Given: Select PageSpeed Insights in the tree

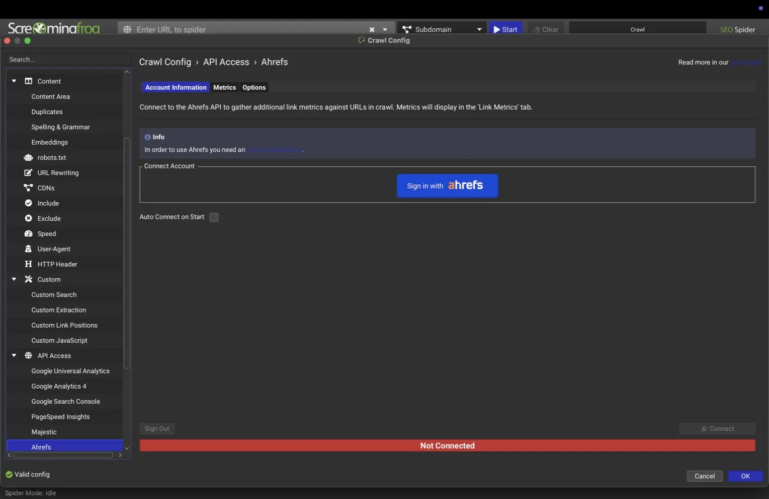Looking at the screenshot, I should point(61,416).
